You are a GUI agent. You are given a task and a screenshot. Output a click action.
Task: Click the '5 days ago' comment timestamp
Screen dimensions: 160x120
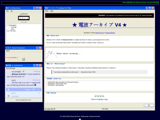point(37,71)
